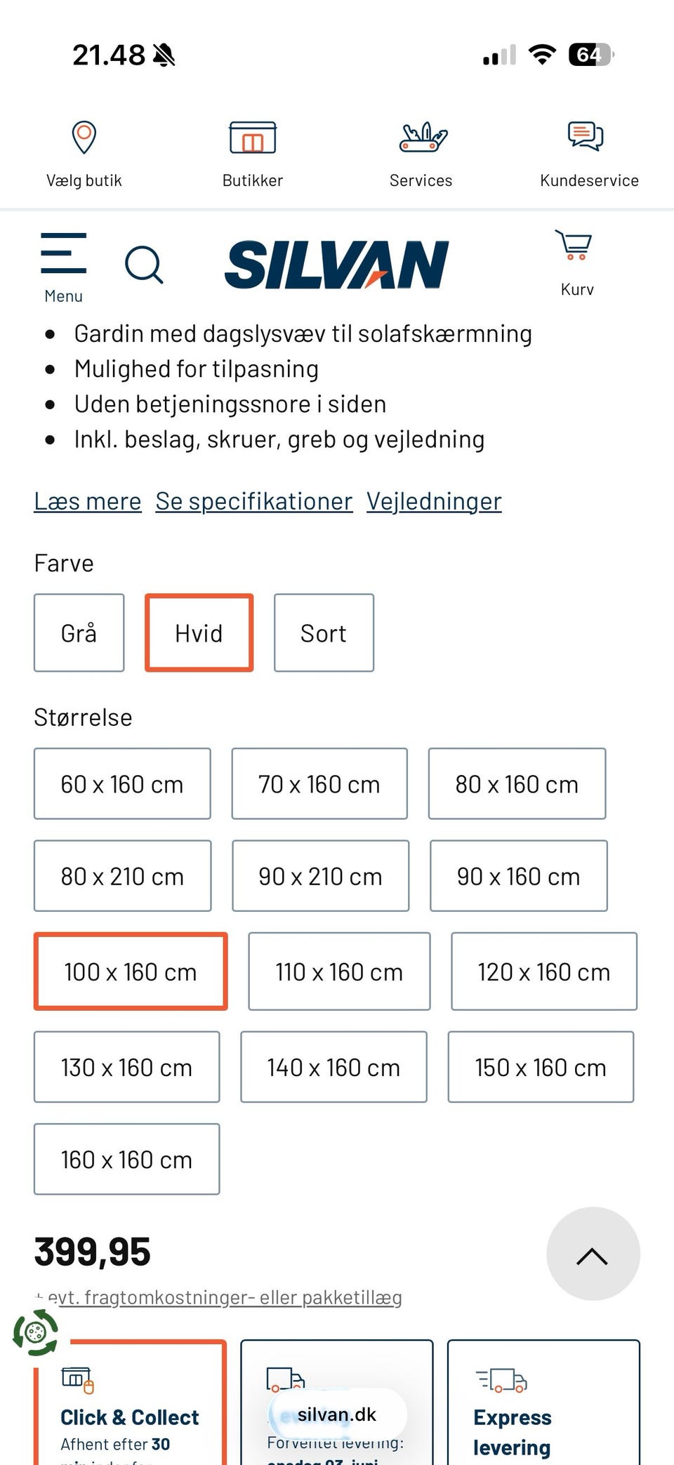Choose the 90 x 210 cm size
The image size is (674, 1465).
(x=321, y=876)
